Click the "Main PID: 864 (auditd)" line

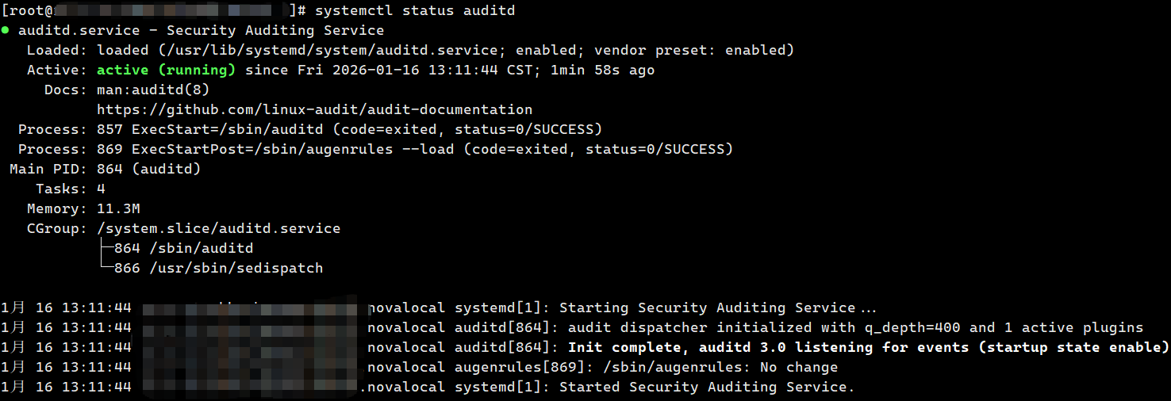[106, 169]
